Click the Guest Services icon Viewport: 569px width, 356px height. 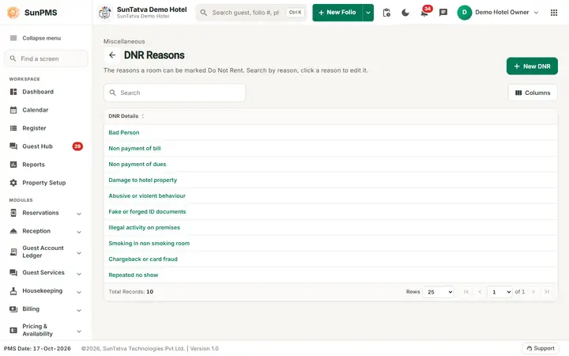point(13,272)
